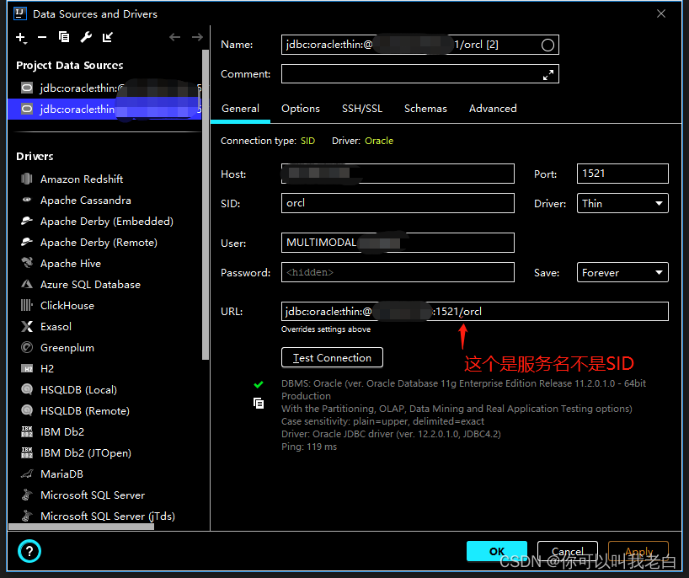Click the Make Global import-arrow icon
Viewport: 689px width, 578px height.
pos(108,37)
